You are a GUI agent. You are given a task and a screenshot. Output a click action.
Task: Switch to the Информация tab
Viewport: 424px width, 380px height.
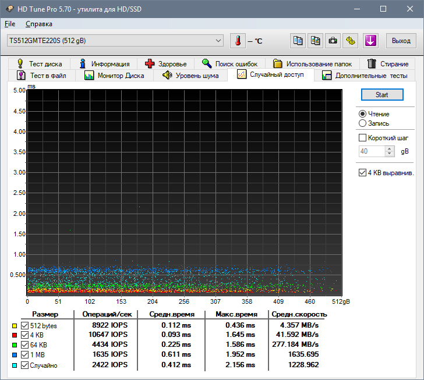[104, 64]
